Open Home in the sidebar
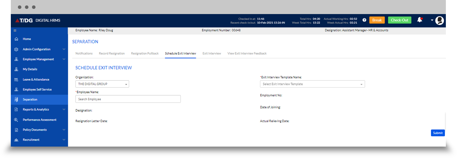 click(39, 39)
